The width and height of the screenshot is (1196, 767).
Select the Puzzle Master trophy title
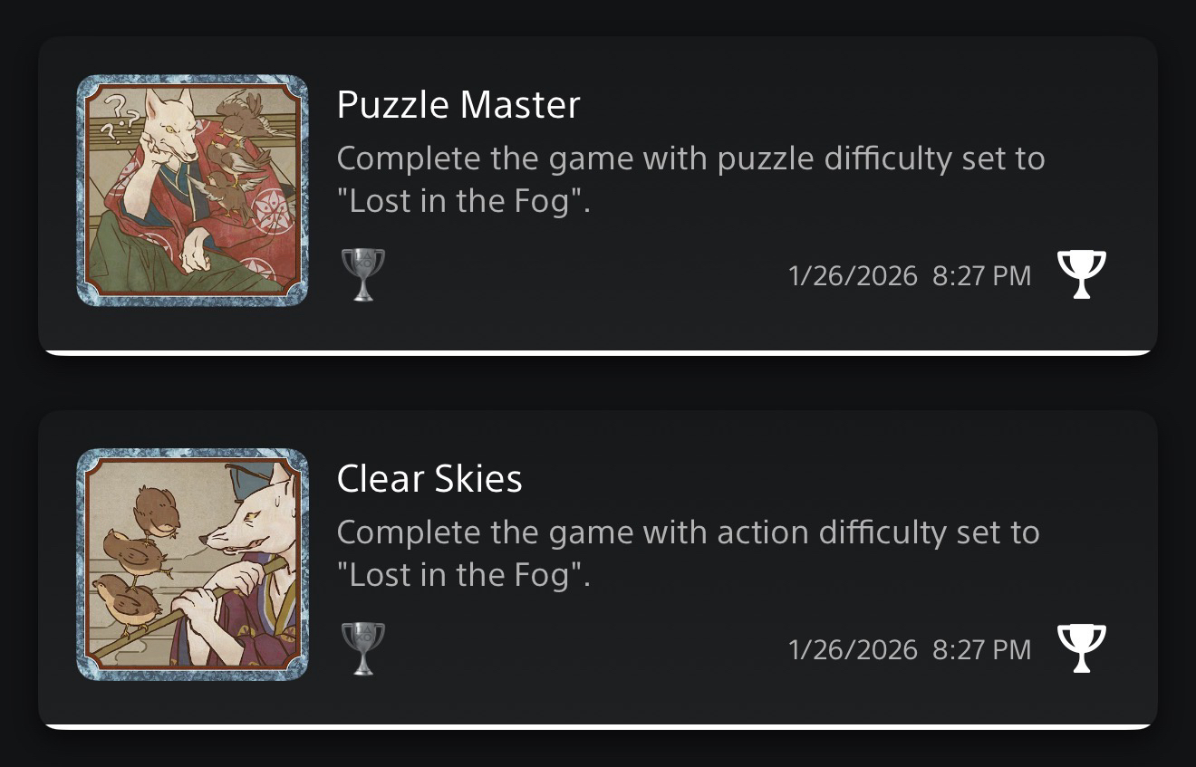pos(458,106)
